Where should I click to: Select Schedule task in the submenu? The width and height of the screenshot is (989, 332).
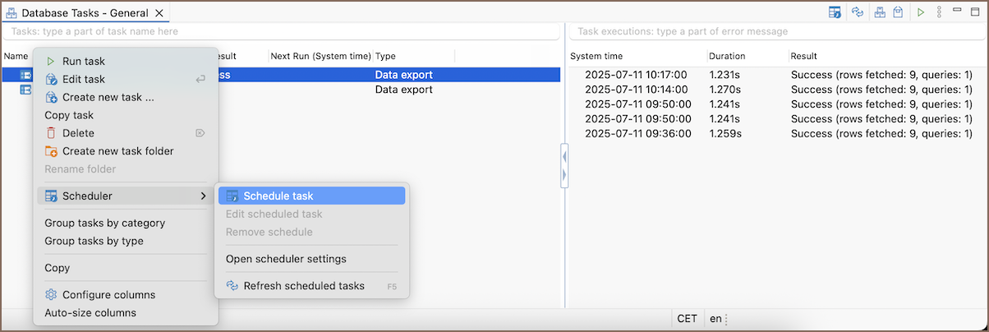pos(278,196)
